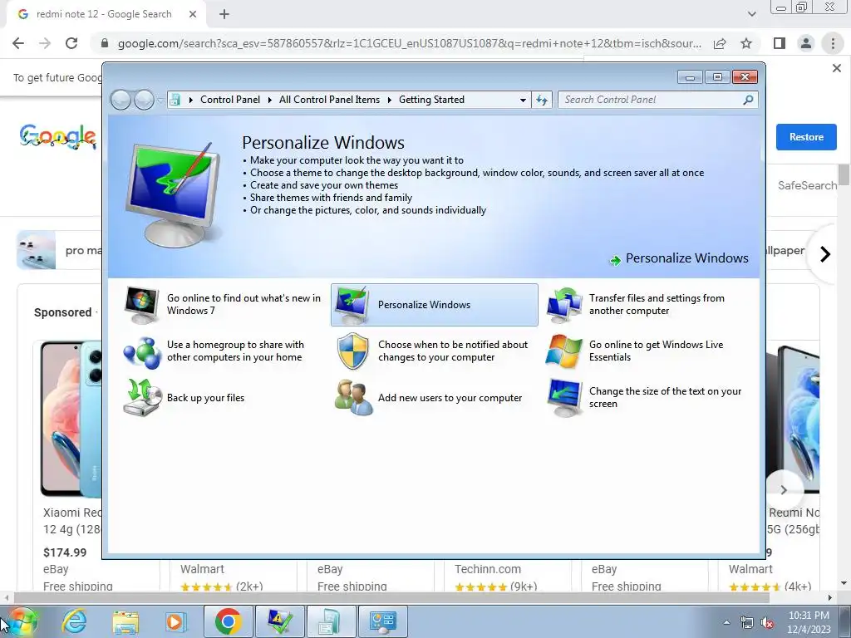
Task: Bookmark this page with star icon
Action: point(746,43)
